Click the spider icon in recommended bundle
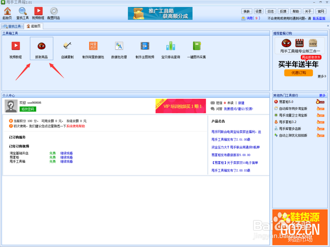Image resolution: width=330 pixels, height=247 pixels. [286, 43]
